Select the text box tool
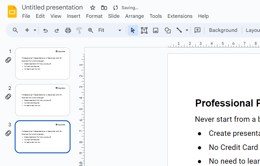Viewport: 260px width, 166px height. point(144,30)
